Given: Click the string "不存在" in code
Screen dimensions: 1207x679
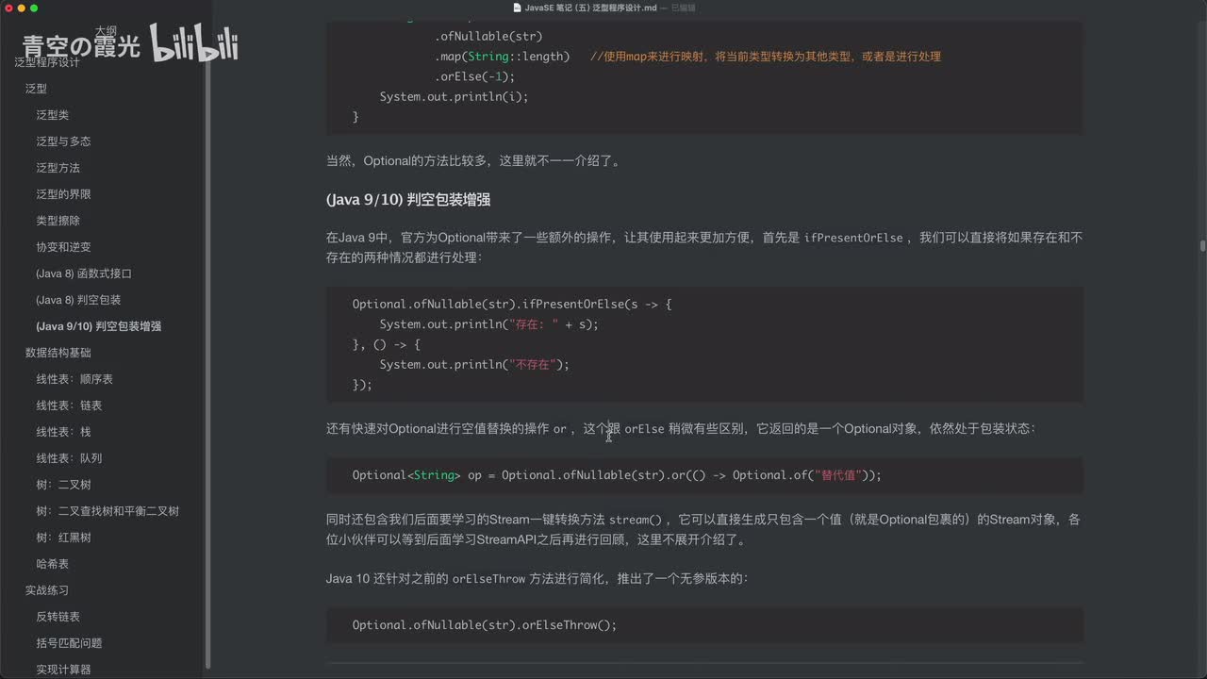Looking at the screenshot, I should (536, 364).
